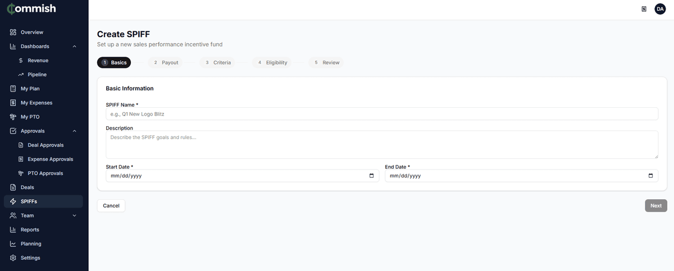The width and height of the screenshot is (674, 271).
Task: Click the Basic Information section title
Action: coord(130,89)
